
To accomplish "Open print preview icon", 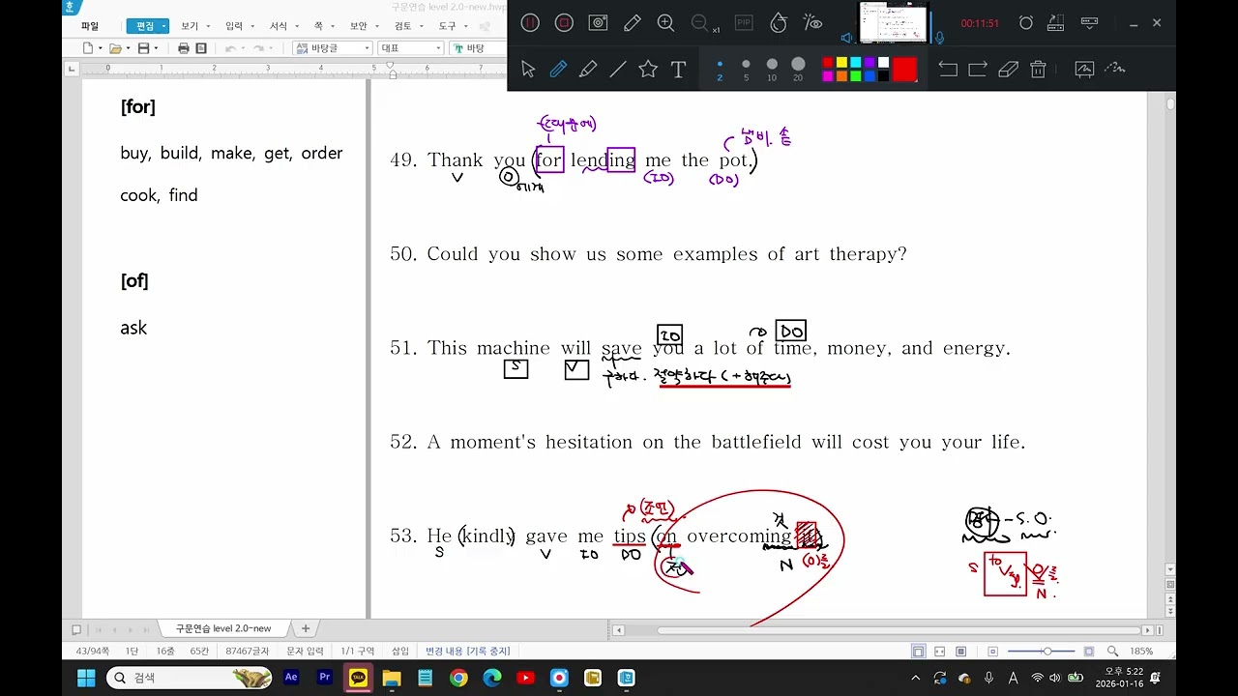I will (x=201, y=48).
